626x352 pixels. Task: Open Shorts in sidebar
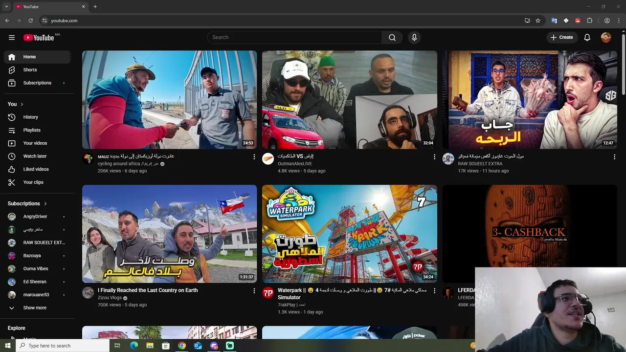click(x=38, y=70)
